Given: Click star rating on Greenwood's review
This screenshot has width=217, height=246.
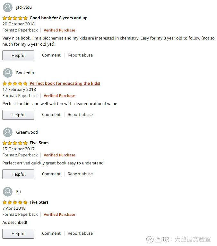Looking at the screenshot, I should (x=15, y=143).
